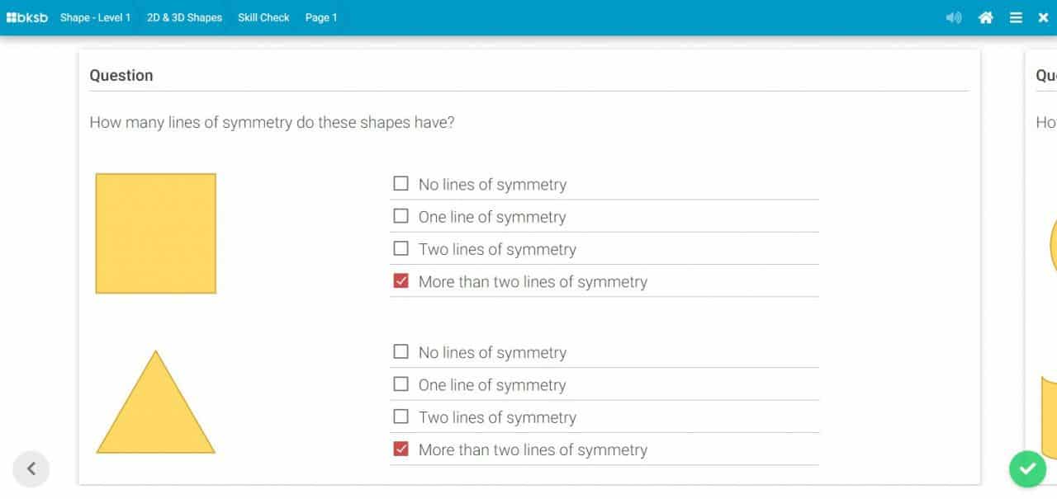Select 'One line of symmetry' for the triangle
Image resolution: width=1057 pixels, height=499 pixels.
tap(401, 384)
